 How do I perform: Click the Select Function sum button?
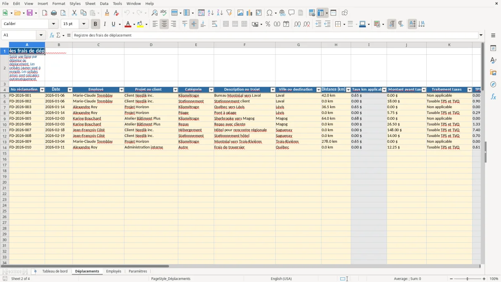pyautogui.click(x=59, y=35)
